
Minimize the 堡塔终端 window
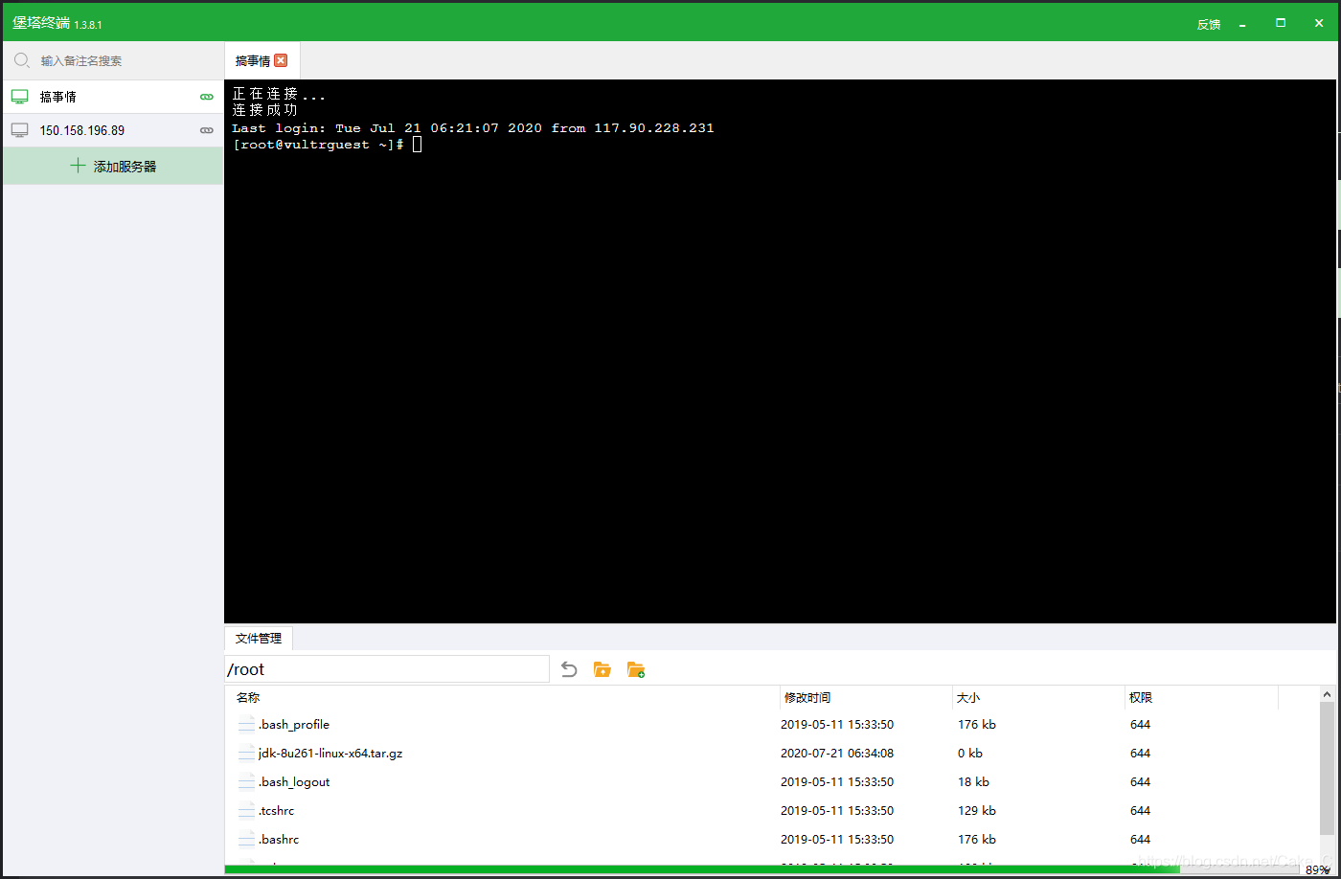(1242, 24)
